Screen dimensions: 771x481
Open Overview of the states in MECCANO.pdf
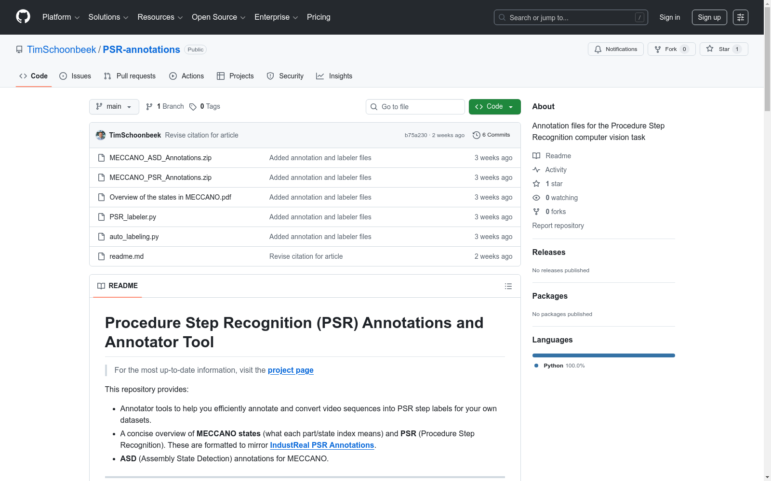point(171,197)
